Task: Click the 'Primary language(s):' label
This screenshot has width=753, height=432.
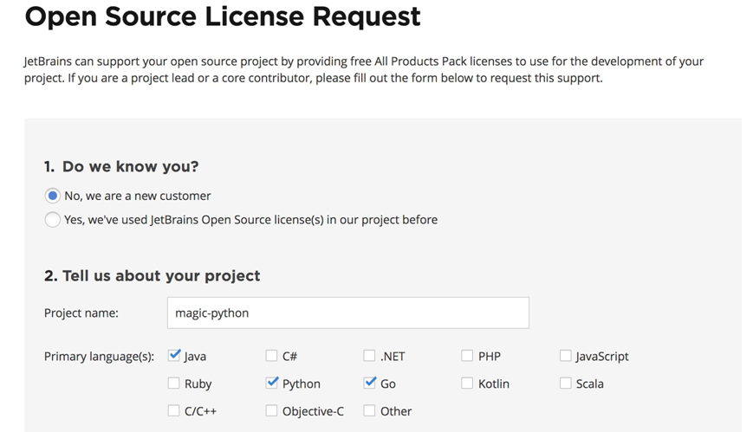Action: (x=99, y=357)
